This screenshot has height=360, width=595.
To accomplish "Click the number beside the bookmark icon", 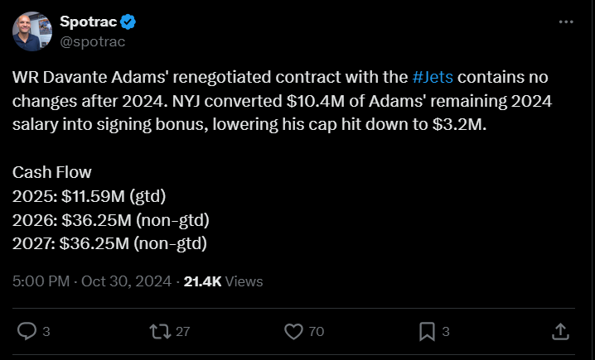I will pyautogui.click(x=446, y=332).
